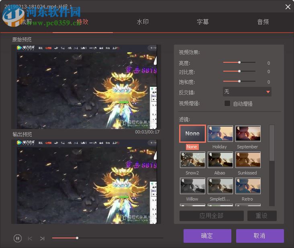Close the edit dialog window
294x248 pixels.
(x=288, y=7)
